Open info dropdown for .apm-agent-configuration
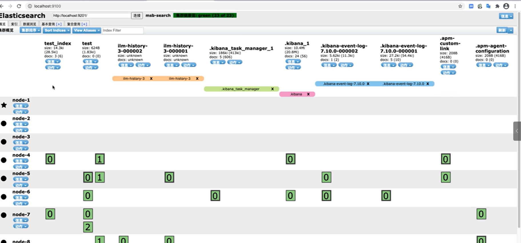Image resolution: width=521 pixels, height=243 pixels. pos(484,65)
